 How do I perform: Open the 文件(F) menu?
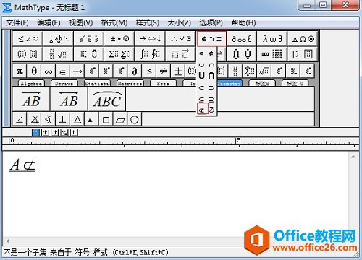[17, 22]
